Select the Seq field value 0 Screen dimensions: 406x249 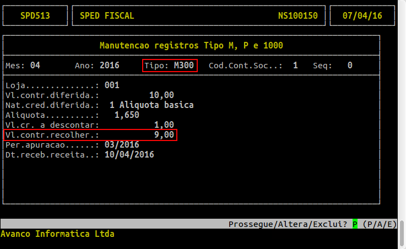pos(350,66)
